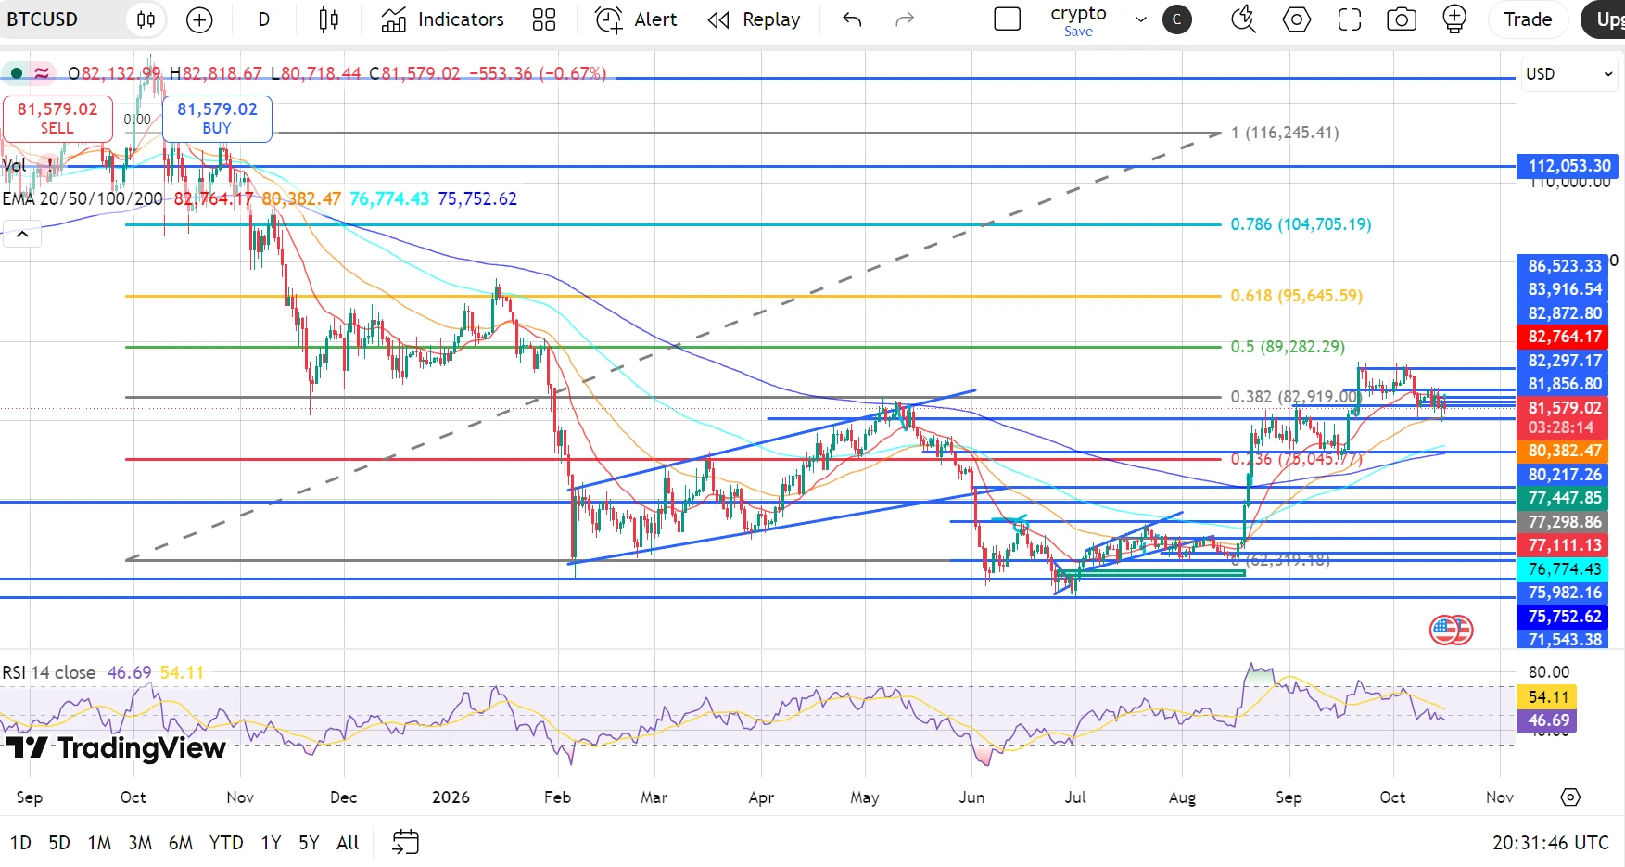This screenshot has width=1625, height=867.
Task: Select the D daily timeframe interval
Action: (x=263, y=19)
